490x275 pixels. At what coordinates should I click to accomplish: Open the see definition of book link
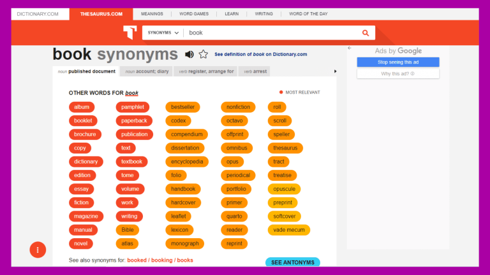coord(260,55)
